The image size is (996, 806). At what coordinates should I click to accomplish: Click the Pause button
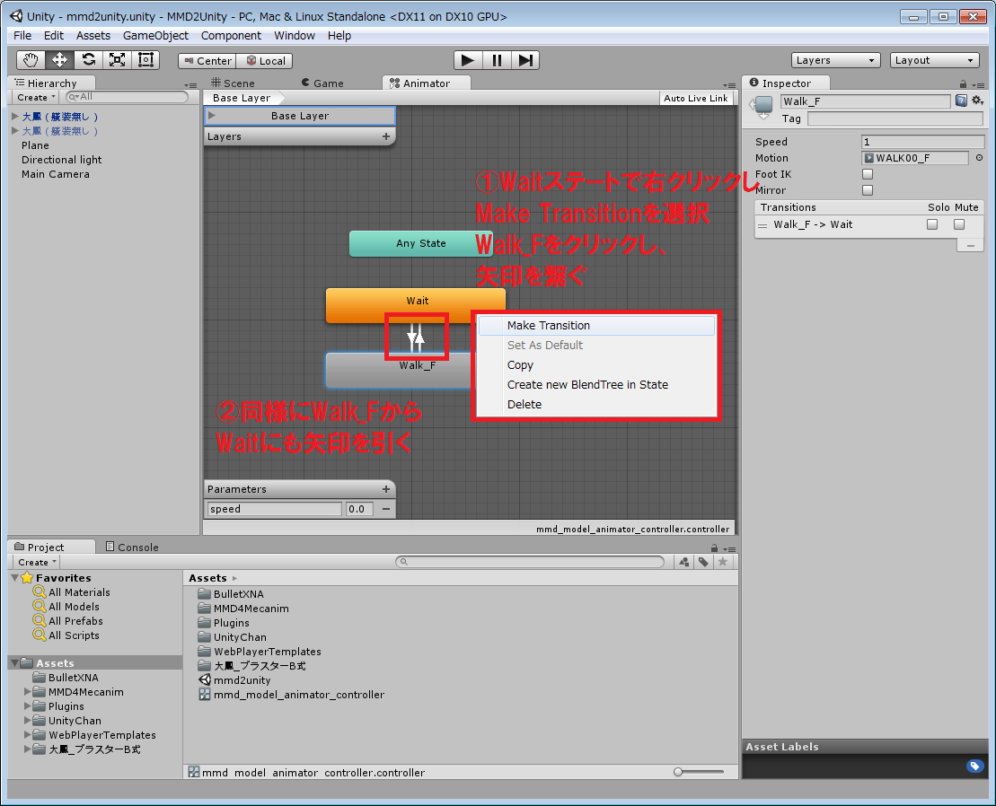point(497,60)
